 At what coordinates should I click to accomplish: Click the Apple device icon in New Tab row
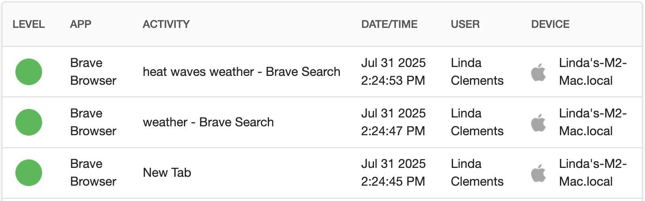click(x=538, y=173)
